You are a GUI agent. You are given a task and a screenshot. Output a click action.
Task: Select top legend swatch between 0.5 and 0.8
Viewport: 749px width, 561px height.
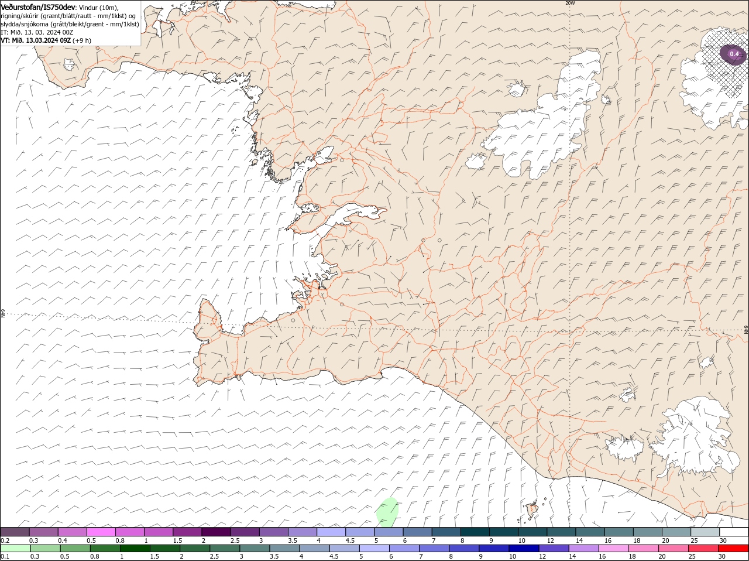[101, 532]
